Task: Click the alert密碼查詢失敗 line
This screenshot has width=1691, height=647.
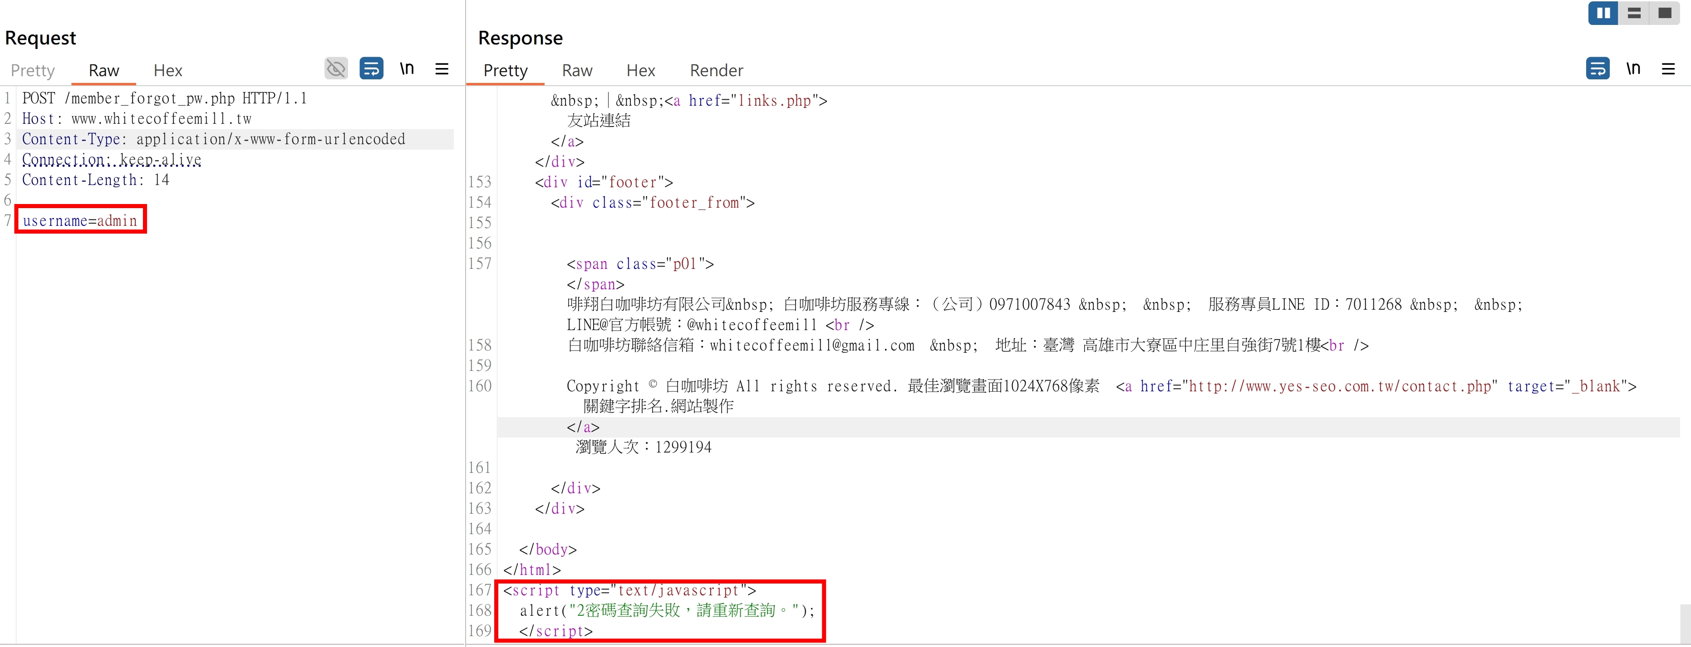Action: click(667, 610)
